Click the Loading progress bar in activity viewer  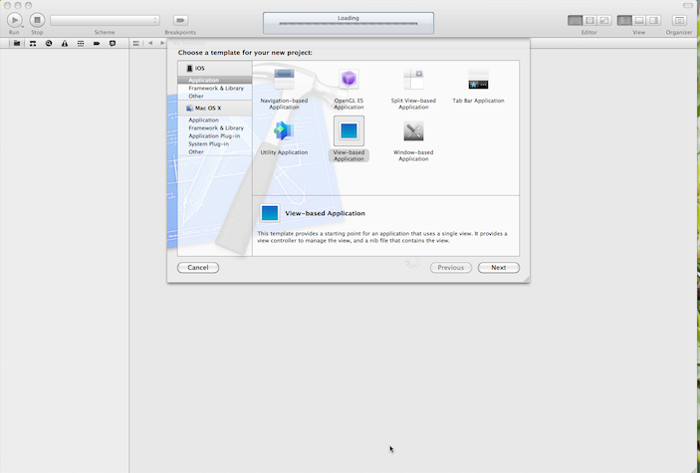click(349, 24)
